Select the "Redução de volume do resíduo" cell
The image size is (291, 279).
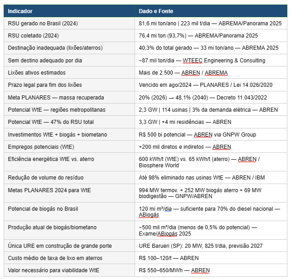coord(46,177)
